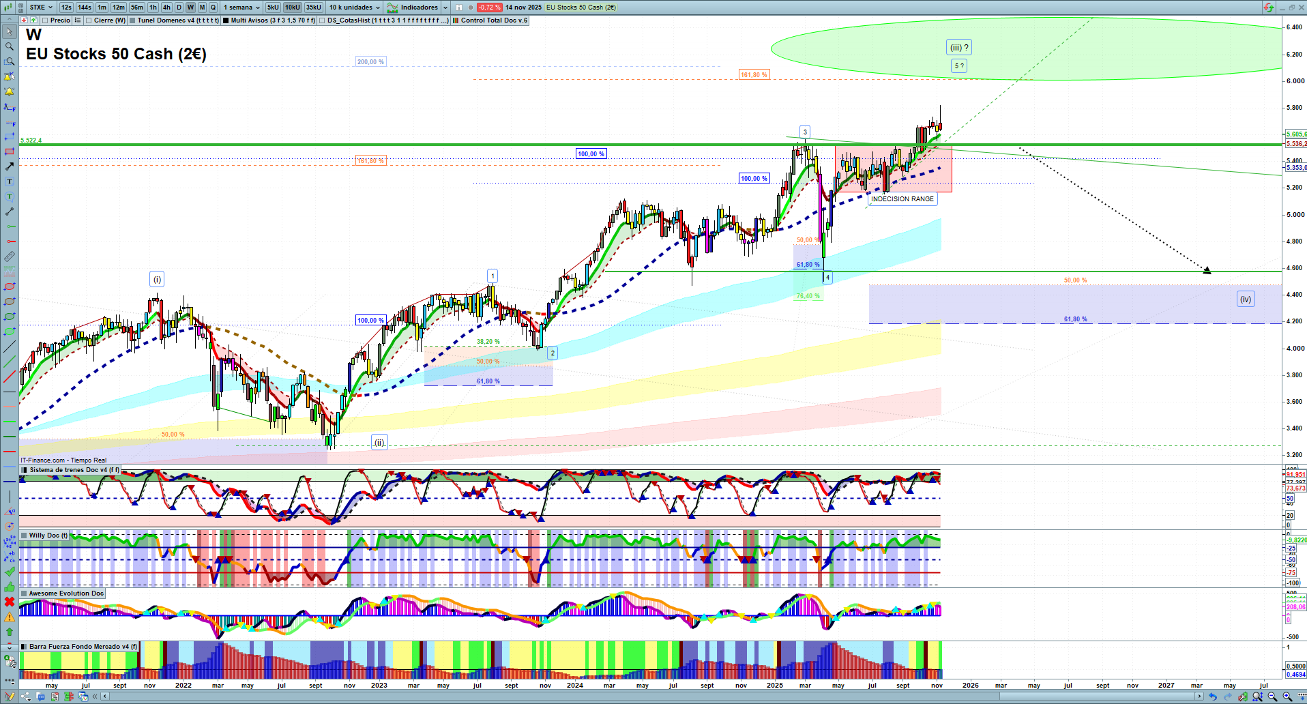Toggle the Precio checkbox
The height and width of the screenshot is (704, 1307).
coord(45,20)
